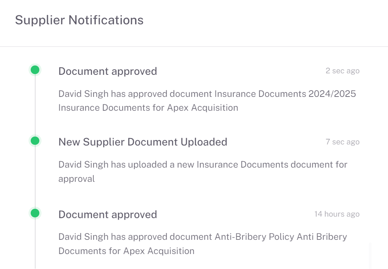Open the Document approved title from 14 hours ago
Image resolution: width=388 pixels, height=269 pixels.
(107, 214)
